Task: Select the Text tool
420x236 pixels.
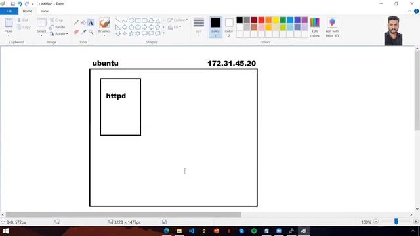Action: pos(91,23)
